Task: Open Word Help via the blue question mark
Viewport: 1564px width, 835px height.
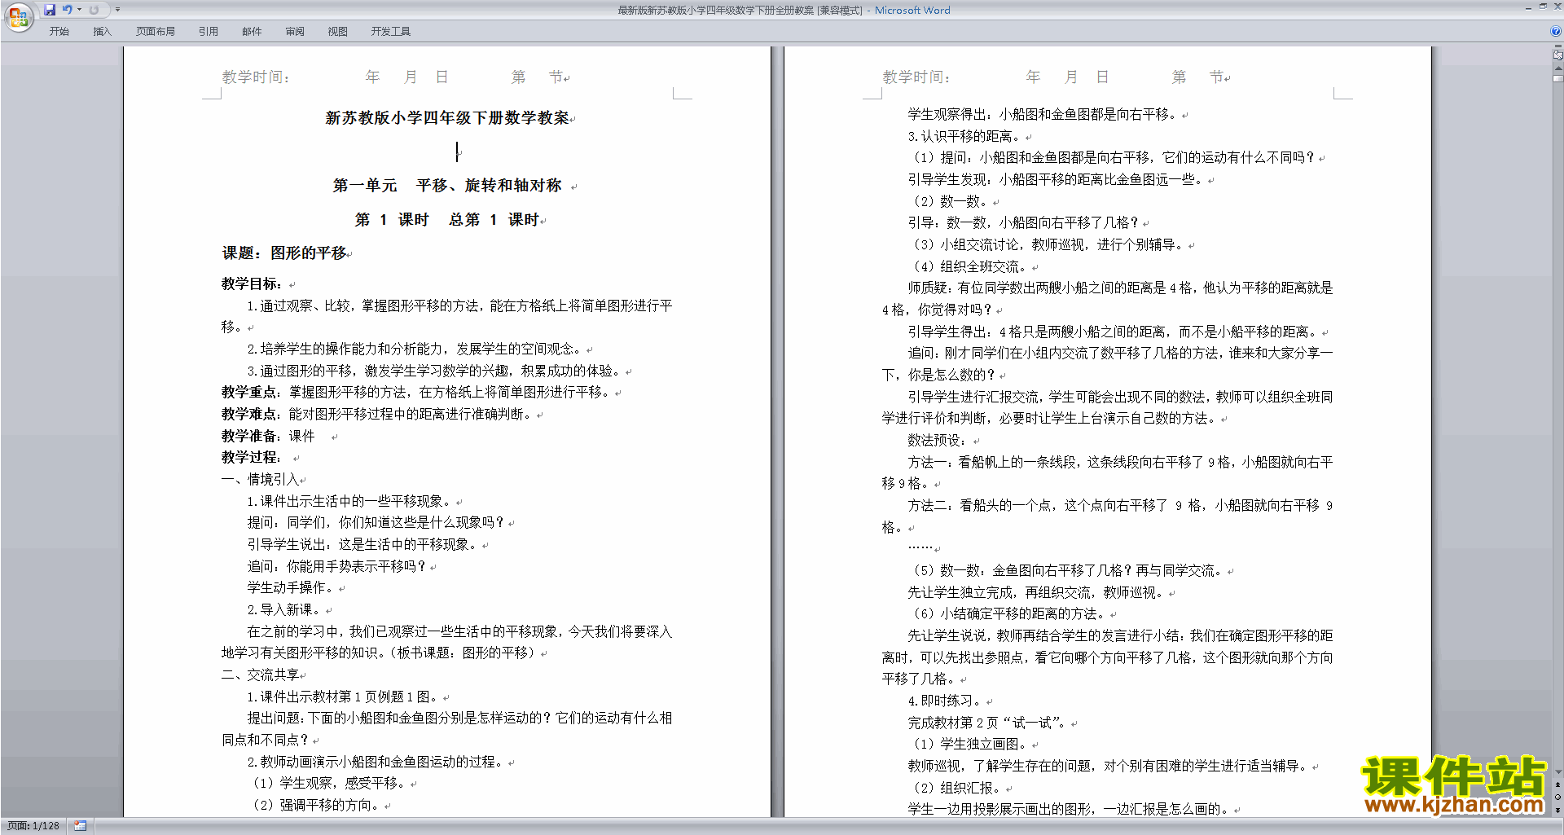Action: click(1556, 31)
